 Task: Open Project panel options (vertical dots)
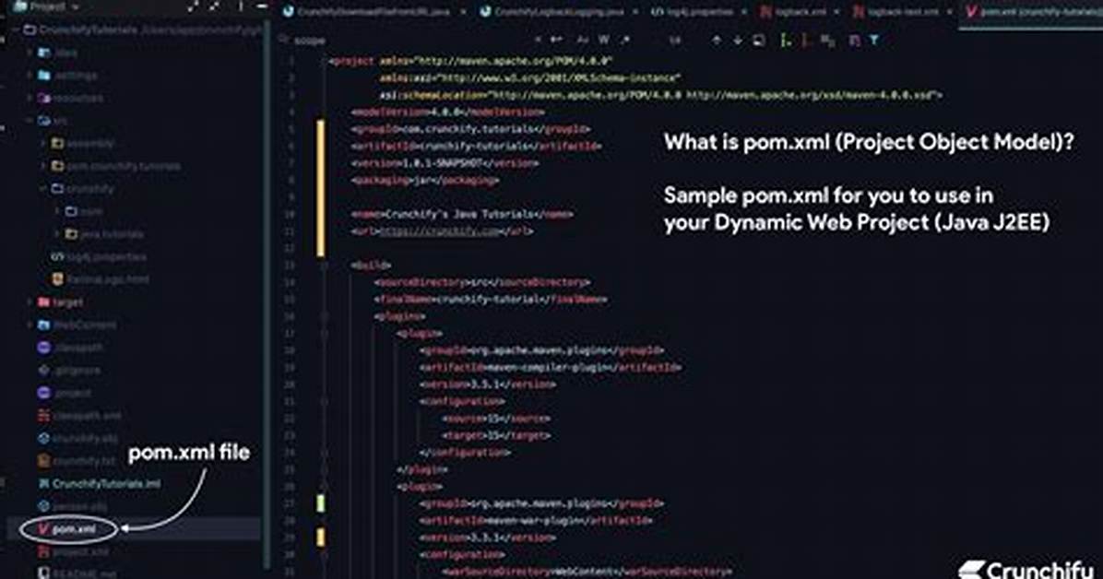241,7
